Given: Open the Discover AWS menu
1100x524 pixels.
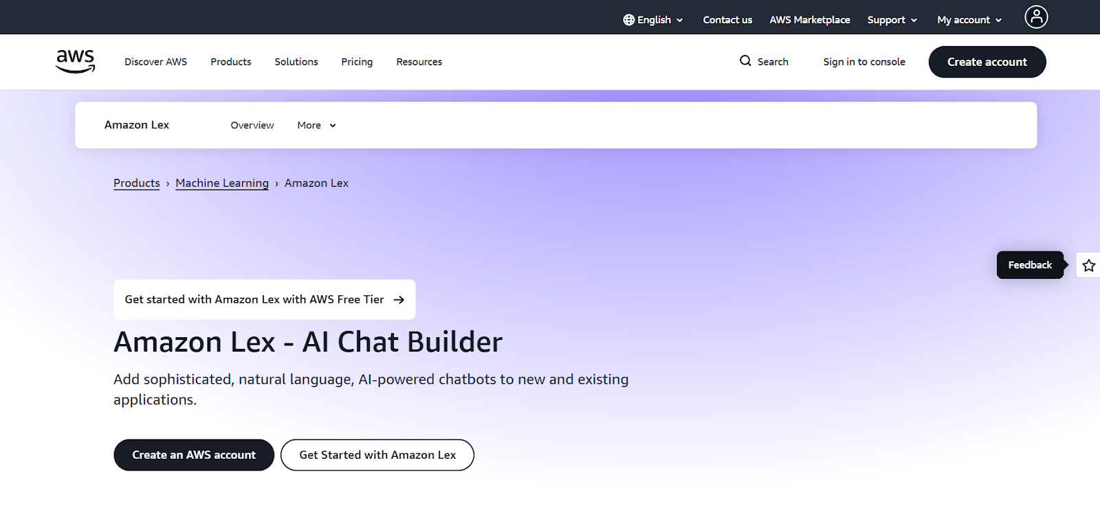Looking at the screenshot, I should (x=155, y=62).
